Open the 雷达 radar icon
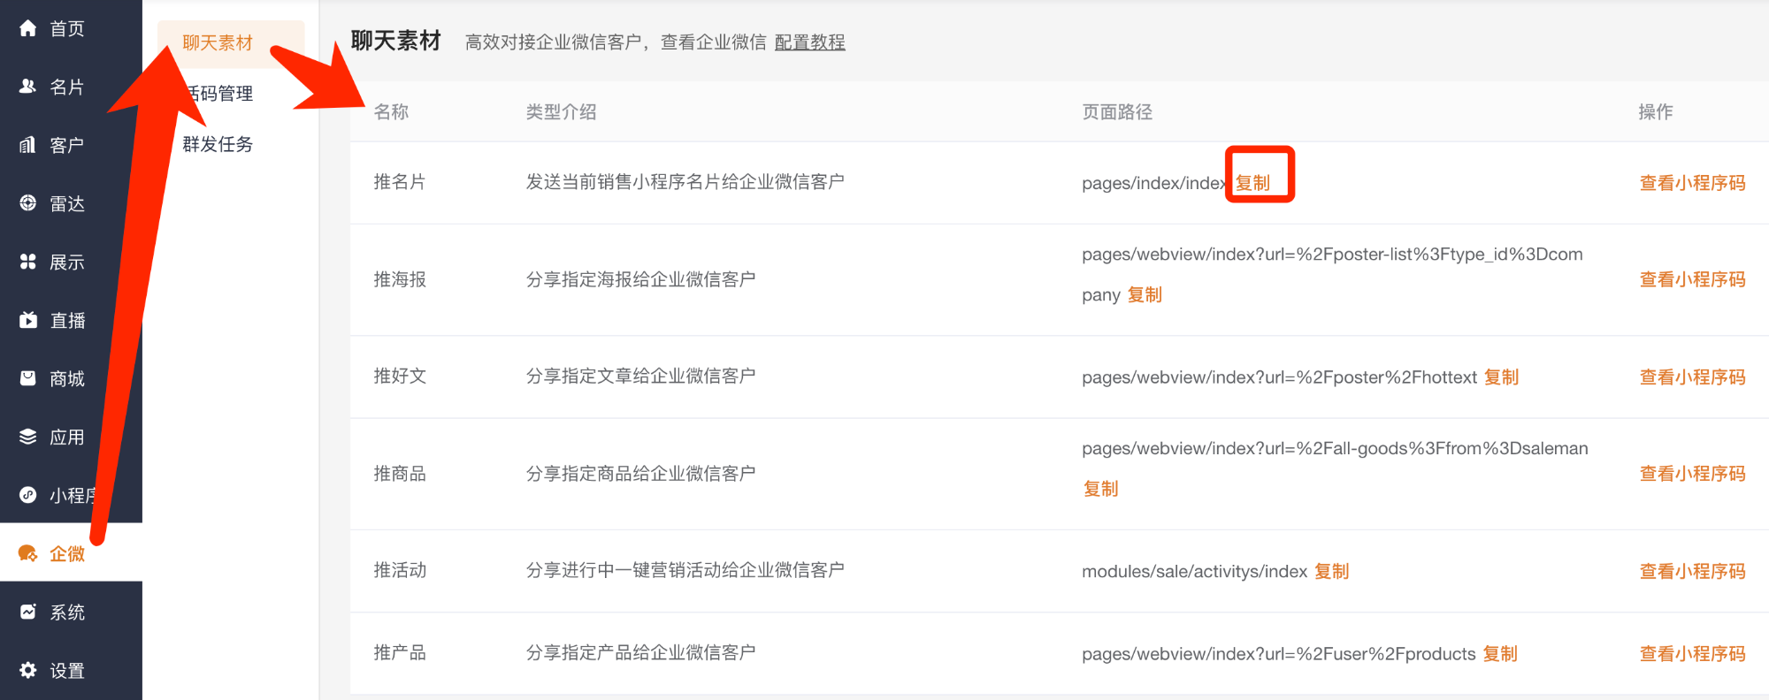 click(28, 203)
